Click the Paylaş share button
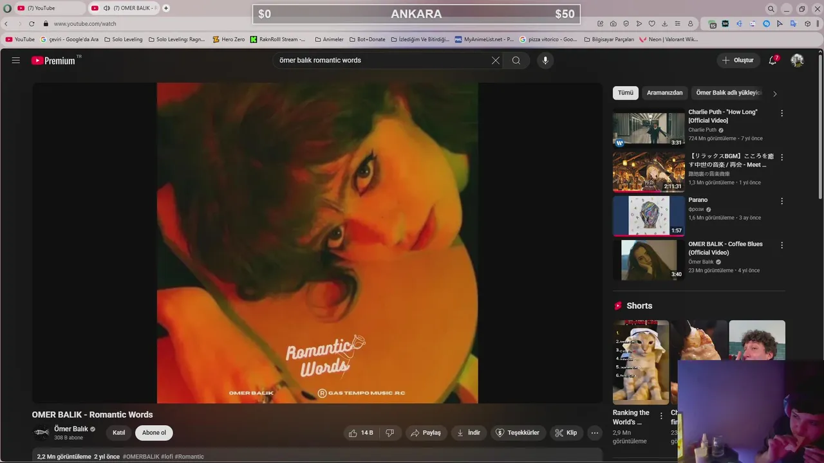 pyautogui.click(x=426, y=433)
